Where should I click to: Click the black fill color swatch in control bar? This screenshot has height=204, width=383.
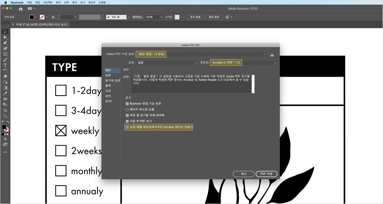coord(32,17)
